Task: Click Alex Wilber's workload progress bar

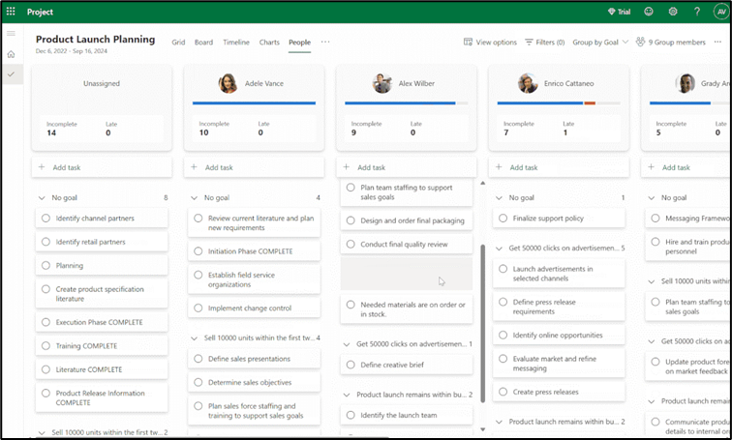Action: point(406,103)
